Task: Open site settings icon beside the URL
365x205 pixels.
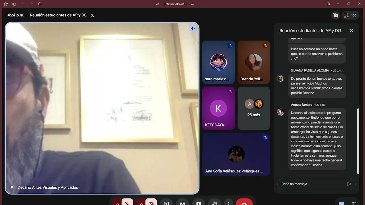Action: click(x=192, y=4)
